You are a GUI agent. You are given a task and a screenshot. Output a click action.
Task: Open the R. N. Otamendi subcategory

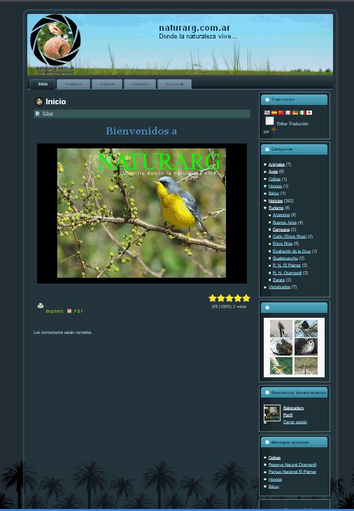(287, 273)
